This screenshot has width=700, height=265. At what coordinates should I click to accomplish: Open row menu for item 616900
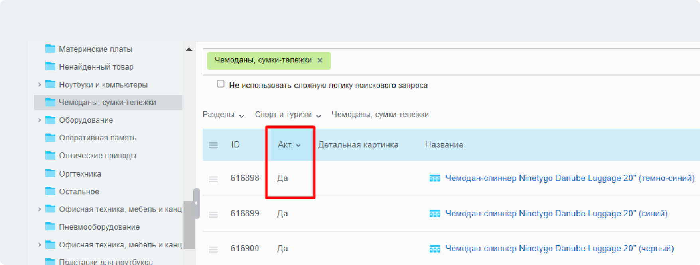pyautogui.click(x=213, y=249)
